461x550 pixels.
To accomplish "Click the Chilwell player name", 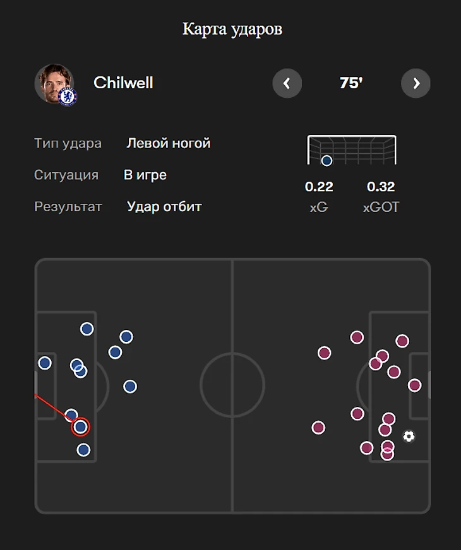I will pos(123,83).
